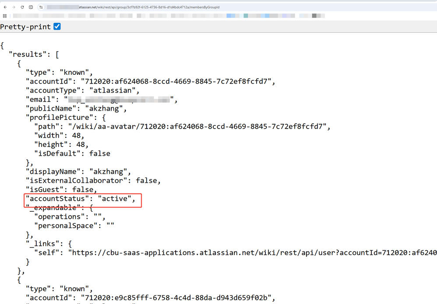Open the browser side panel icon
The image size is (437, 304).
(x=31, y=7)
